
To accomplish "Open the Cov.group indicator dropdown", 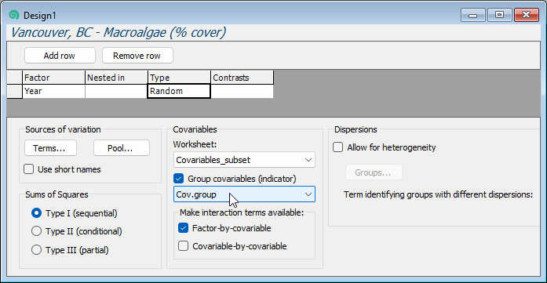I will coord(244,194).
